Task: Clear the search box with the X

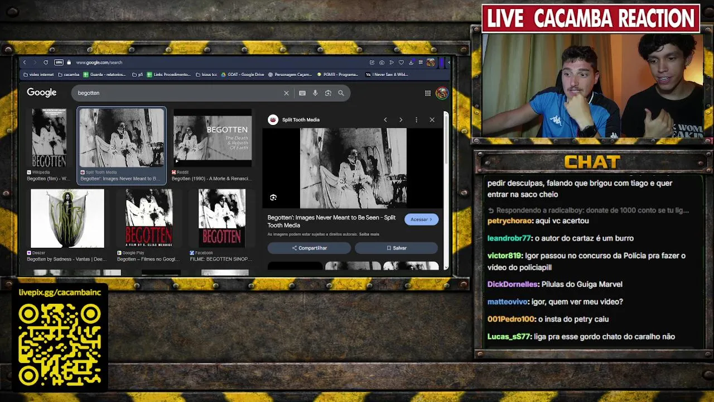Action: [x=286, y=93]
